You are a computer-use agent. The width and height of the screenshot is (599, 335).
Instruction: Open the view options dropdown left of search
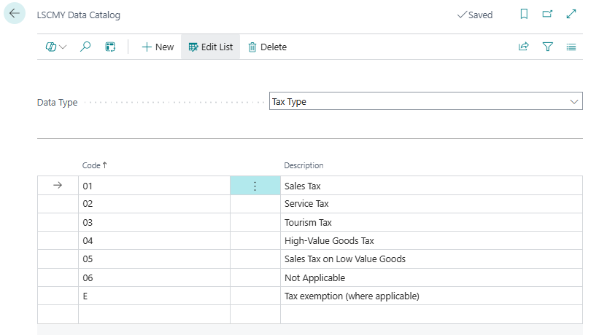[55, 47]
